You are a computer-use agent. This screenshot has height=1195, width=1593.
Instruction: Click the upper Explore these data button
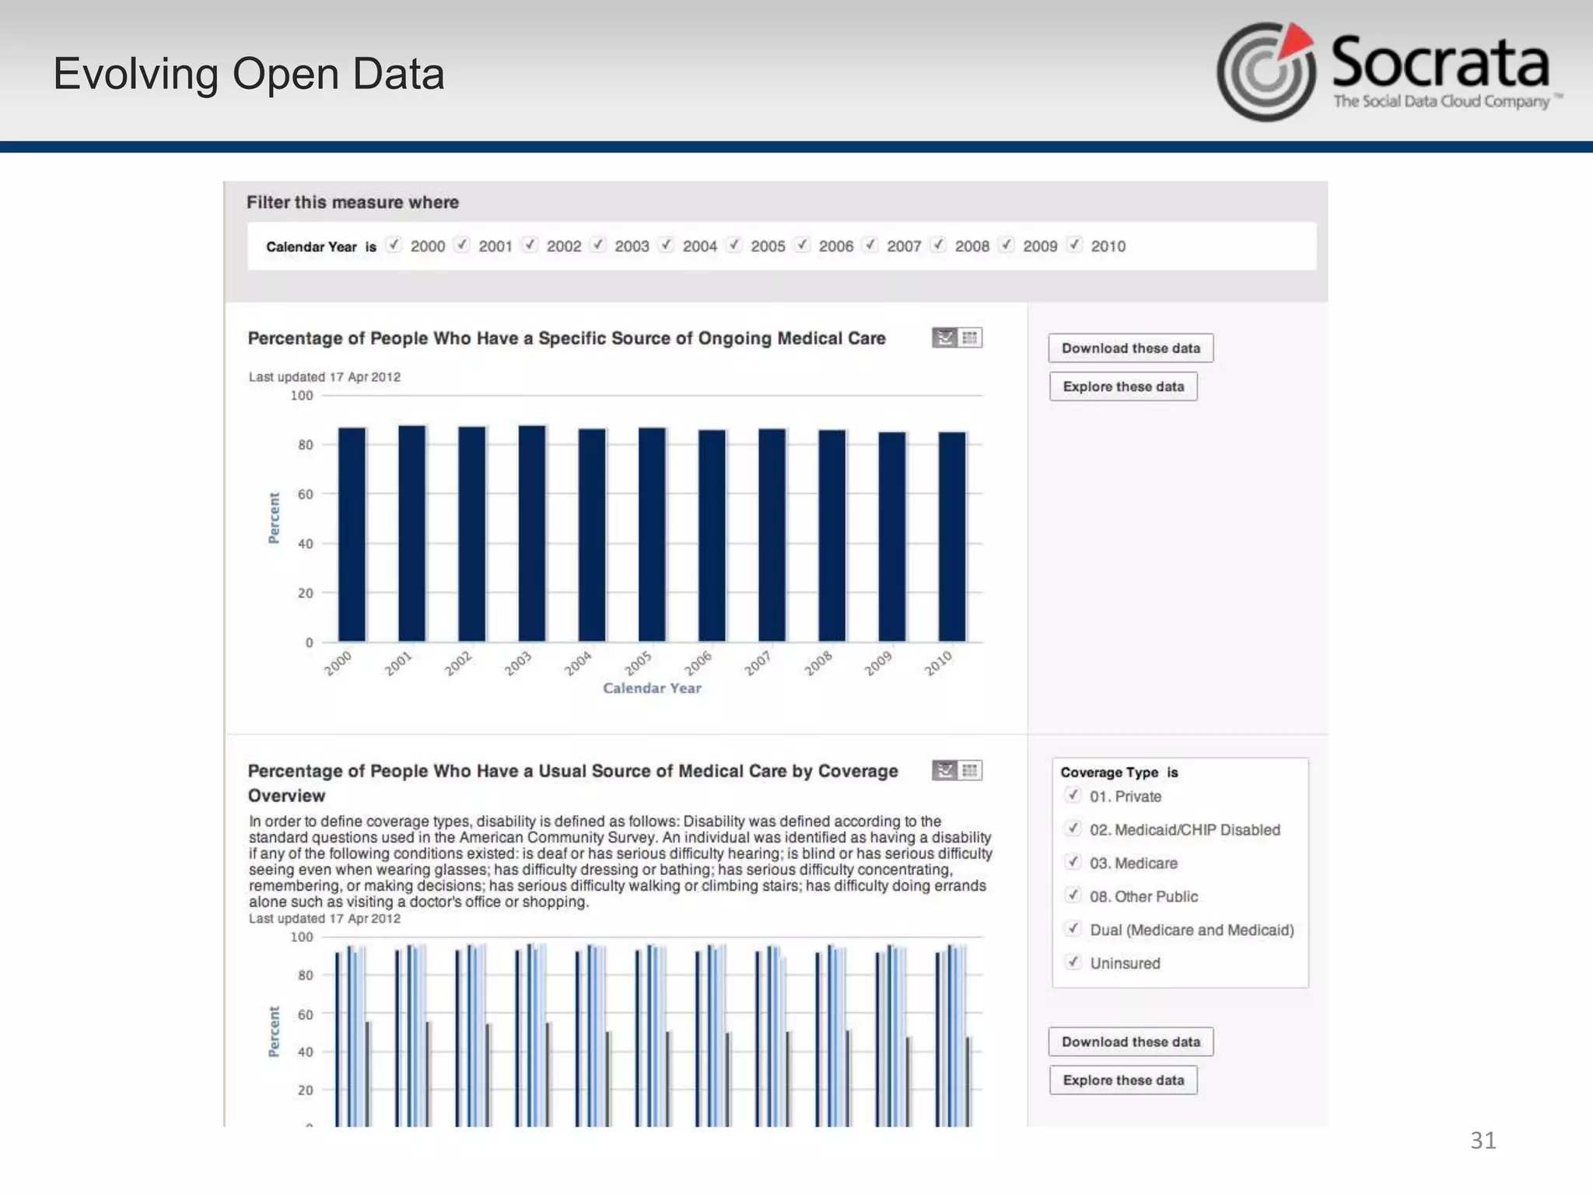[1123, 387]
